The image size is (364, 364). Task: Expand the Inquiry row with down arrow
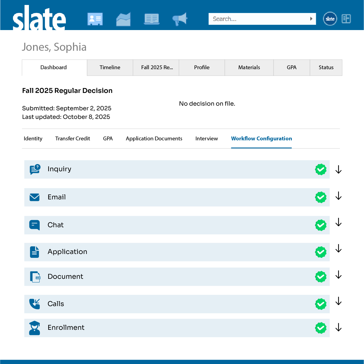(338, 169)
